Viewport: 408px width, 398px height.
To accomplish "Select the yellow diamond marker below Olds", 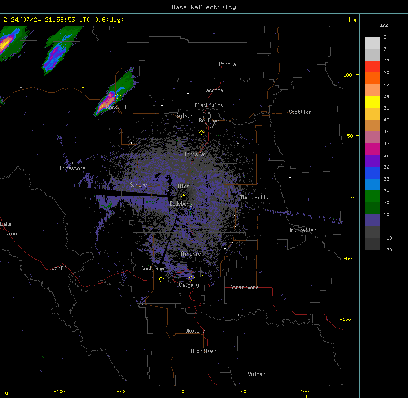I will pos(184,197).
